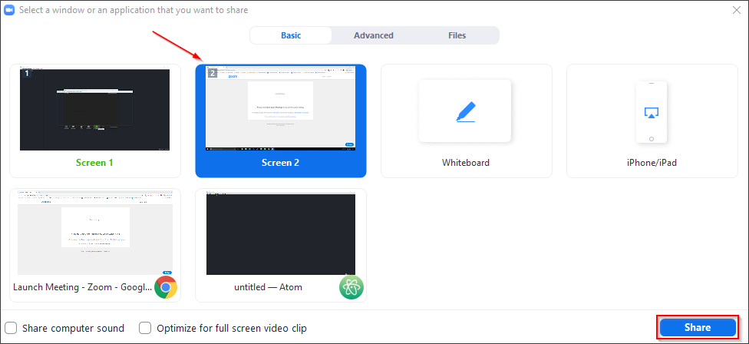
Task: Switch to the Basic tab
Action: (x=291, y=35)
